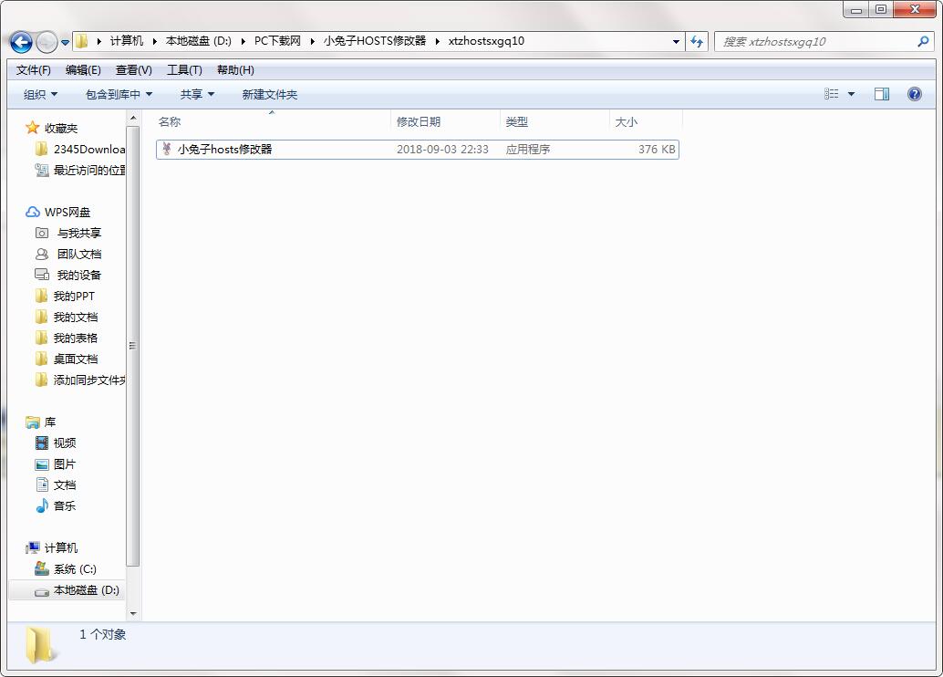Viewport: 943px width, 677px height.
Task: Open the recent pages history dropdown arrow
Action: point(65,43)
